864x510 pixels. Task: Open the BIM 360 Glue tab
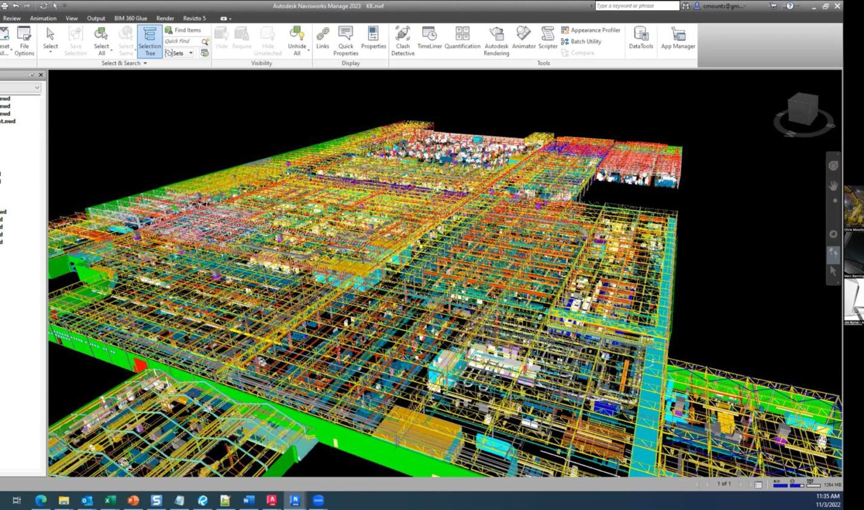130,18
